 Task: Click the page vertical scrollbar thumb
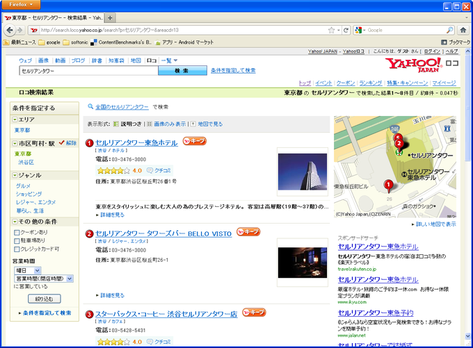(468, 108)
